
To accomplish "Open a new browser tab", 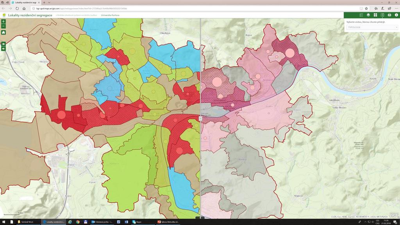I will click(44, 2).
